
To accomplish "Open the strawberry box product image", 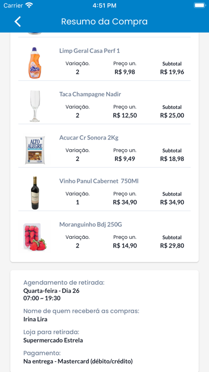I will (35, 237).
